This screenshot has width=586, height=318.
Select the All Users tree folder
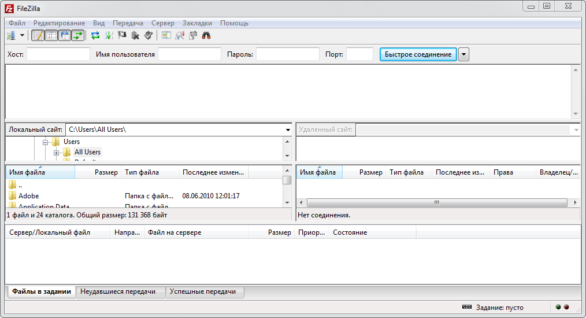pos(87,152)
